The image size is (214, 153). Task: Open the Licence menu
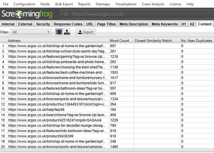pyautogui.click(x=175, y=4)
